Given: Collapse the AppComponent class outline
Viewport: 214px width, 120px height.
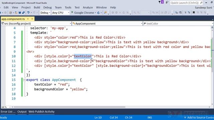Looking at the screenshot, I should tap(24, 80).
